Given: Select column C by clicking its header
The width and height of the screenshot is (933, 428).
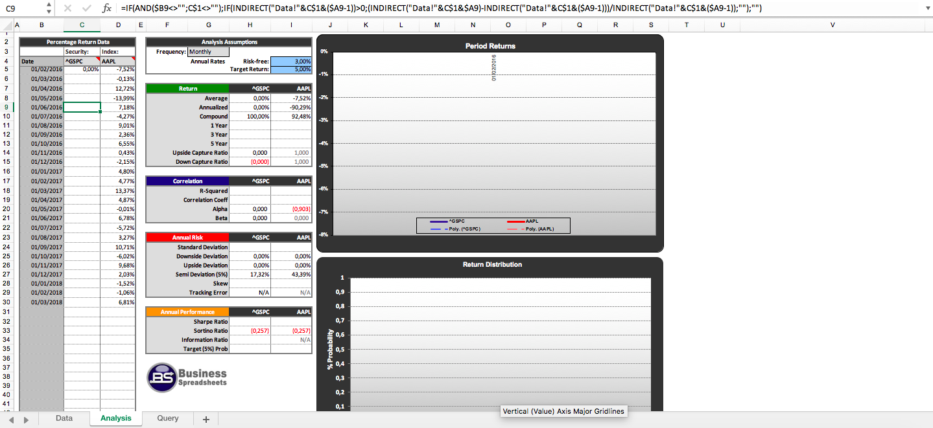Looking at the screenshot, I should (x=81, y=24).
